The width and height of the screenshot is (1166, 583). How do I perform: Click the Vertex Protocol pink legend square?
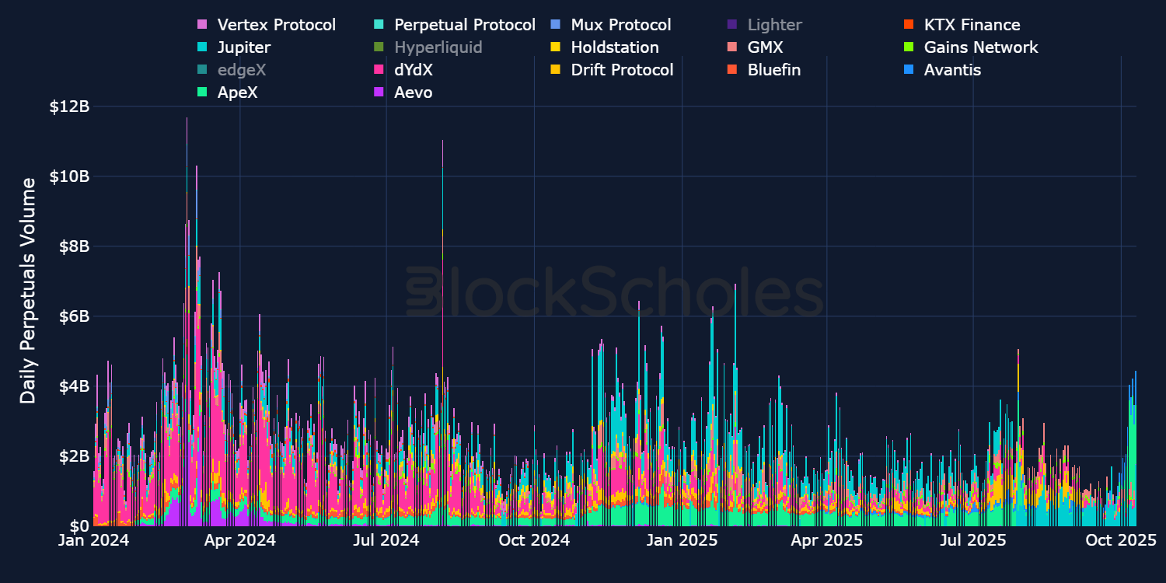[201, 25]
